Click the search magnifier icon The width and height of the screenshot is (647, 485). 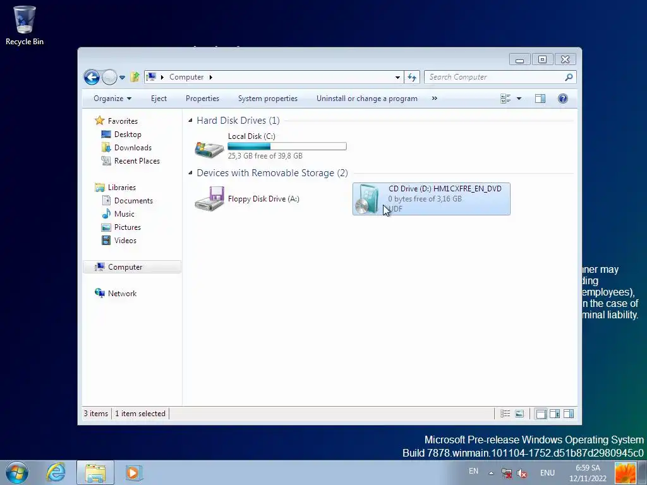click(x=569, y=77)
